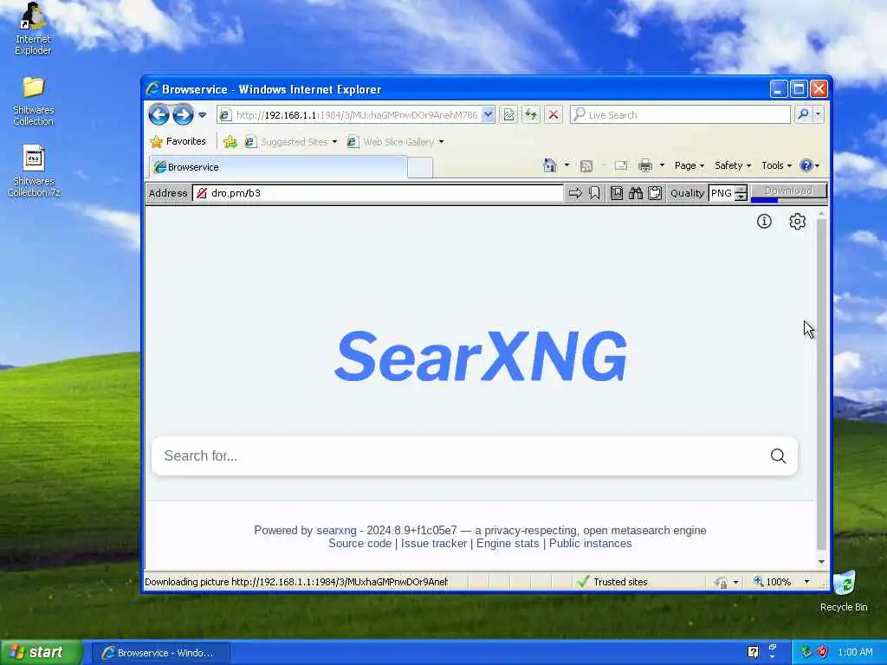Click the Download button with progress bar
The height and width of the screenshot is (665, 887).
pos(788,192)
